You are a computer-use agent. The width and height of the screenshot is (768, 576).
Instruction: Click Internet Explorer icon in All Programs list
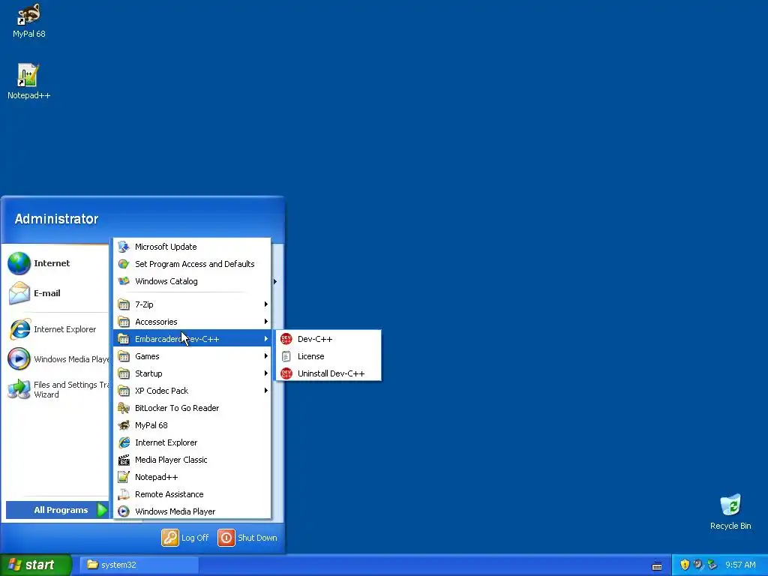[x=124, y=442]
